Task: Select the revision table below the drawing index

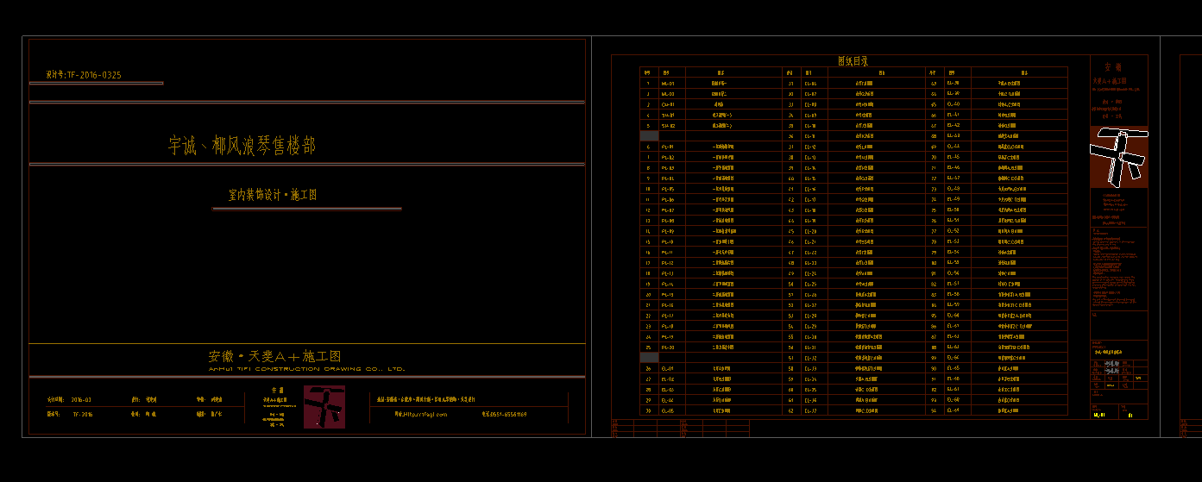Action: 680,429
